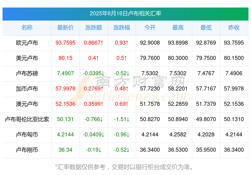Click the opening value 92.9008
The height and width of the screenshot is (175, 251).
click(150, 43)
